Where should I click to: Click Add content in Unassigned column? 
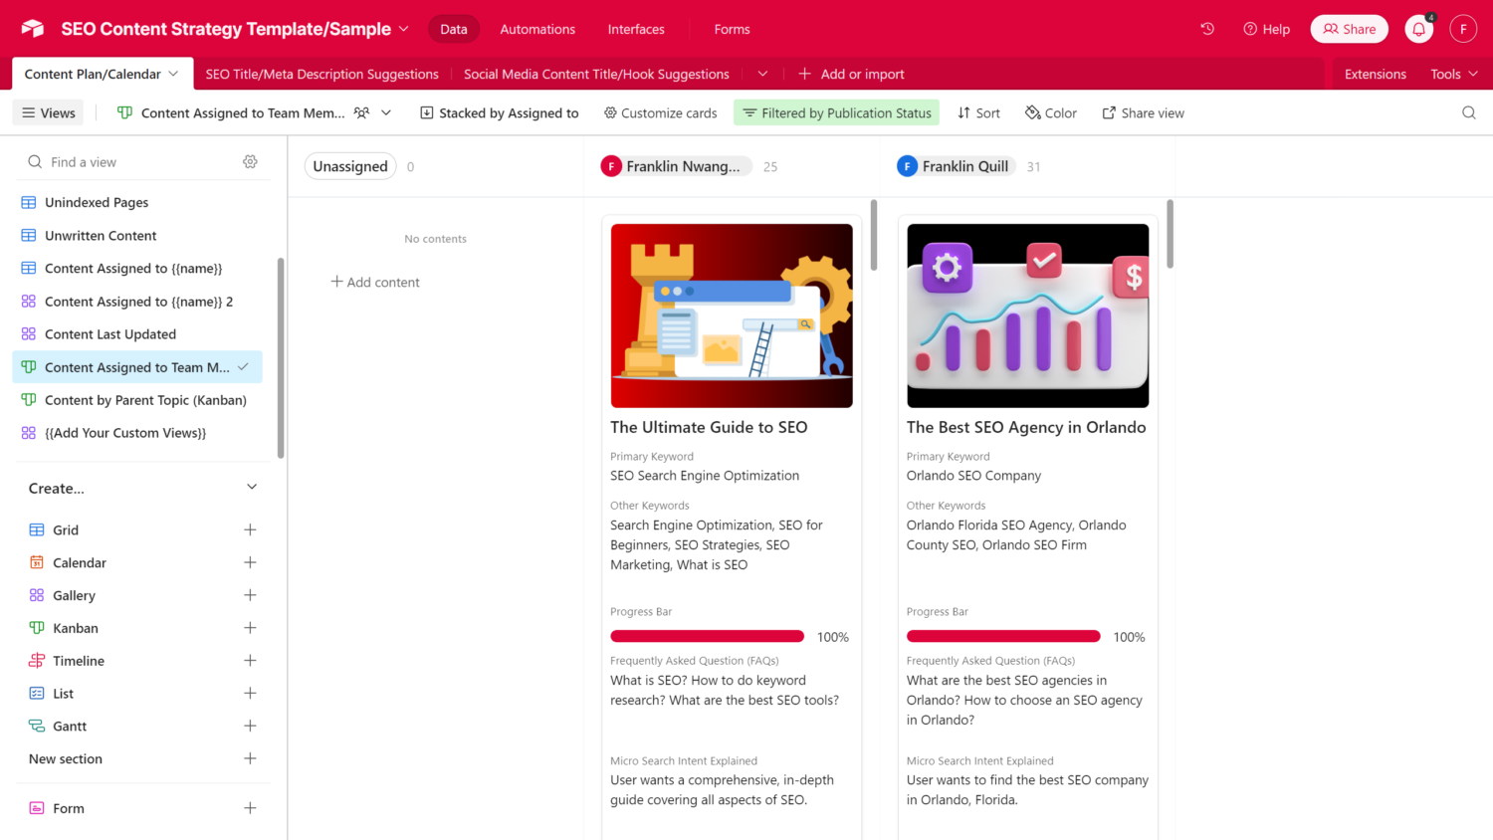click(x=375, y=283)
